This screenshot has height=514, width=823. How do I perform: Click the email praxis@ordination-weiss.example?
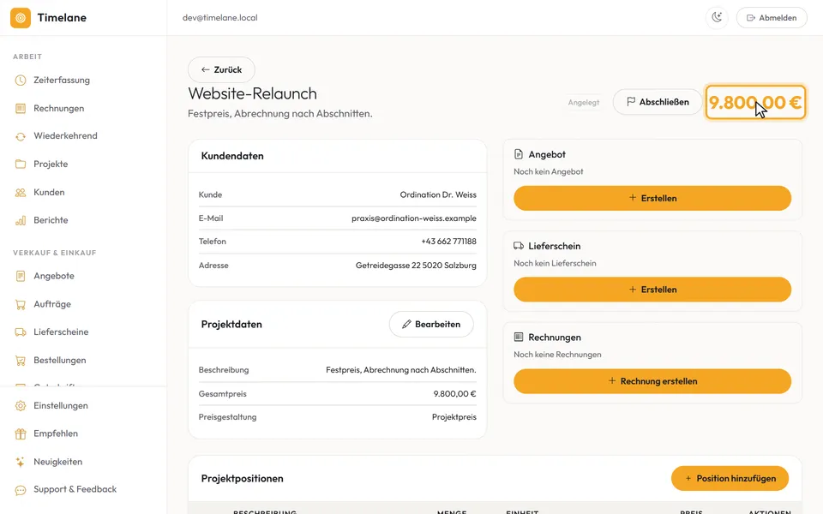[414, 218]
